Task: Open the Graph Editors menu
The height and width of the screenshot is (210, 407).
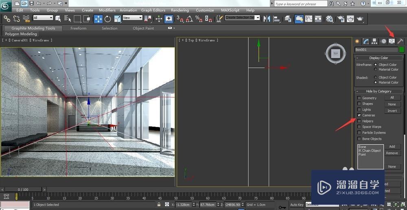Action: pos(153,10)
